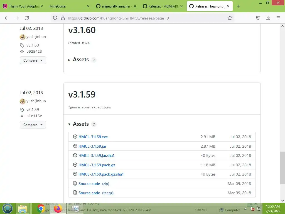Download HMCL-3.1.59.jar
This screenshot has width=285, height=214.
tap(92, 146)
